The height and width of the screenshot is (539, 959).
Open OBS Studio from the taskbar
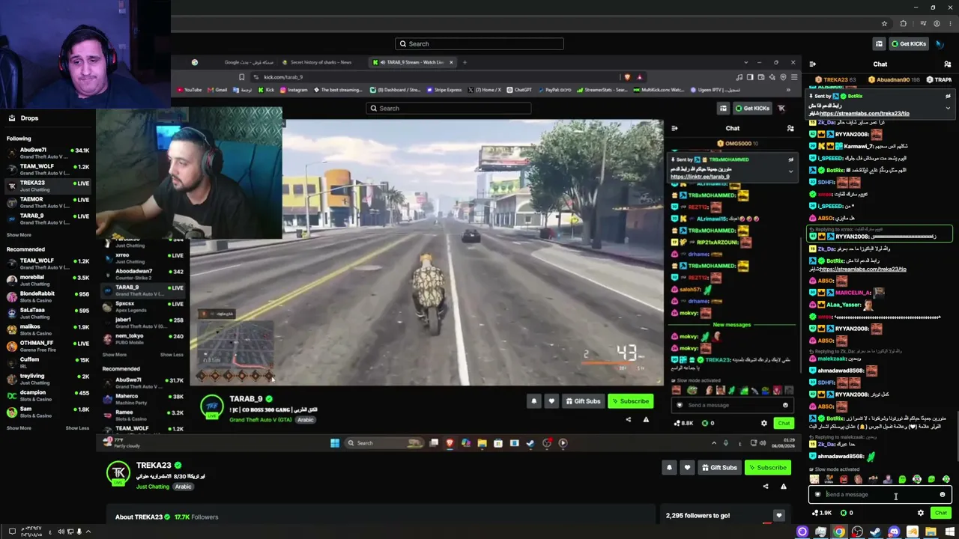(x=857, y=532)
